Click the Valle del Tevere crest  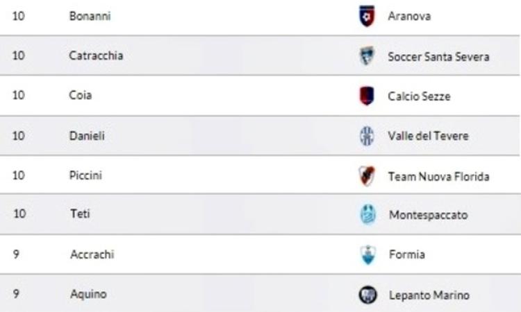pos(367,136)
